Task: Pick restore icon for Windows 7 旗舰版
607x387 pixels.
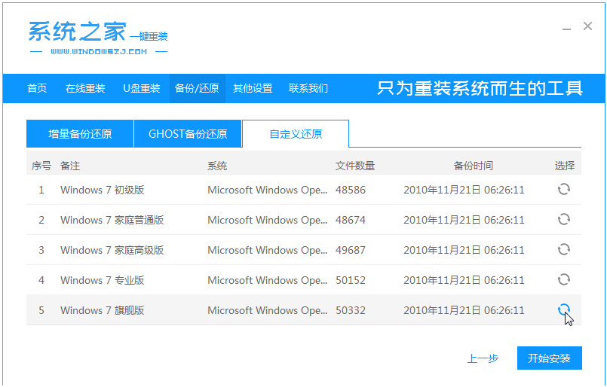Action: coord(563,309)
